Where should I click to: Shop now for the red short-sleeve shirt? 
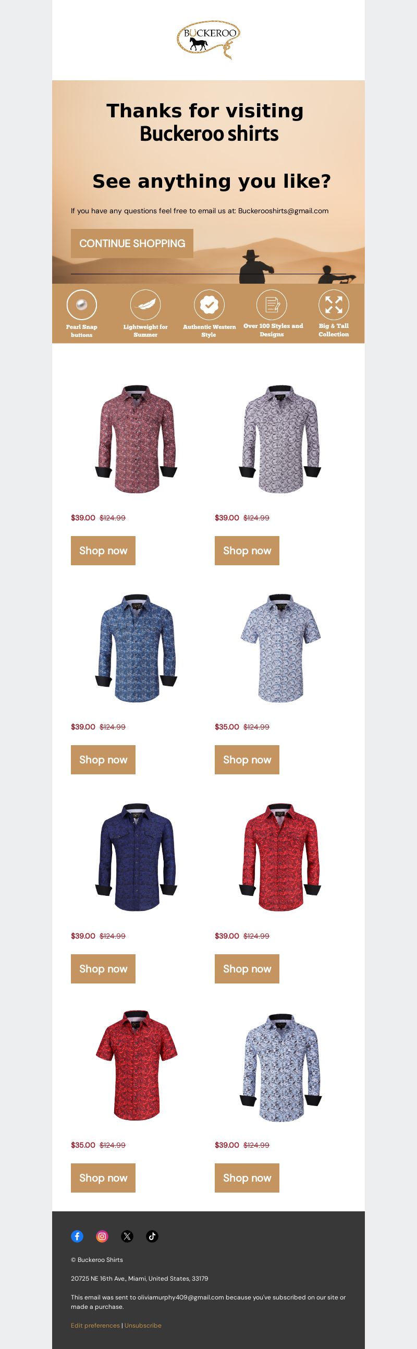(103, 1177)
